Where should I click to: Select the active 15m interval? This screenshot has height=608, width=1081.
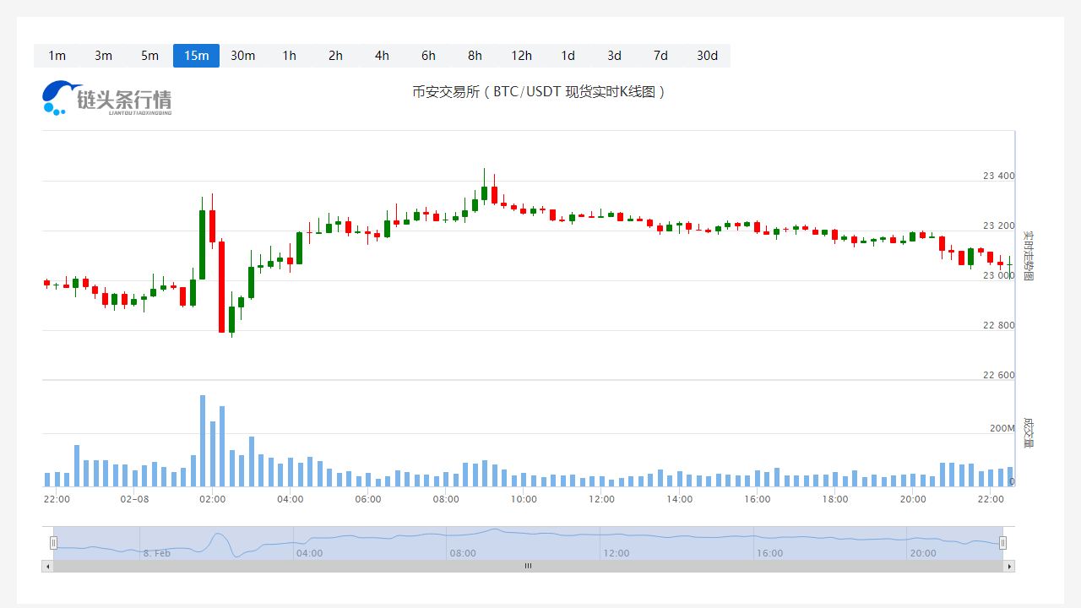(196, 56)
